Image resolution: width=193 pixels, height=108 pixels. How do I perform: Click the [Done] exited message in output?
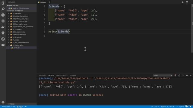71,95
